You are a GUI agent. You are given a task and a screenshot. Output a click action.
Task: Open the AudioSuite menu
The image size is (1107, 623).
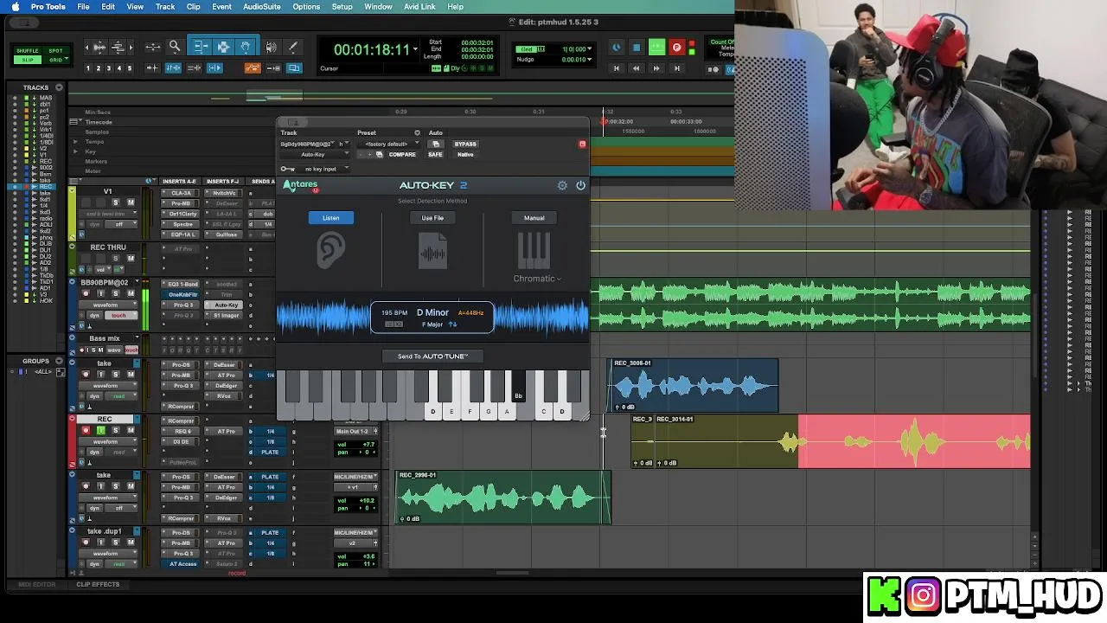coord(261,7)
